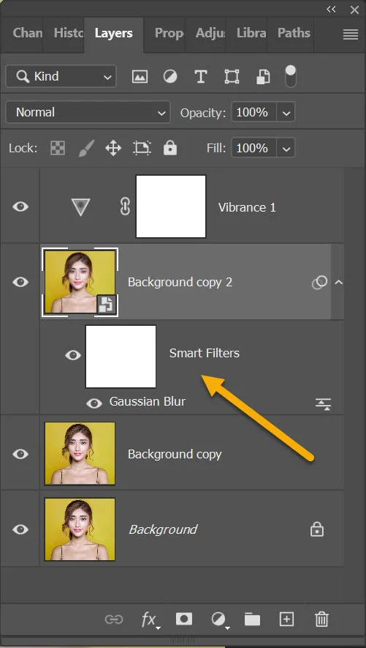Lock position move icon

tap(113, 147)
